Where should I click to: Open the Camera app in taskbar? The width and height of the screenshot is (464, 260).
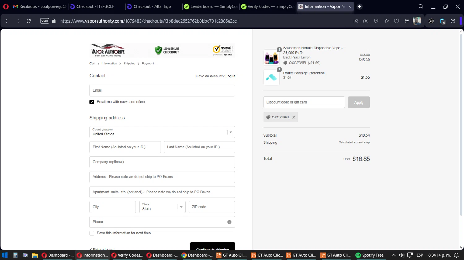(x=25, y=255)
